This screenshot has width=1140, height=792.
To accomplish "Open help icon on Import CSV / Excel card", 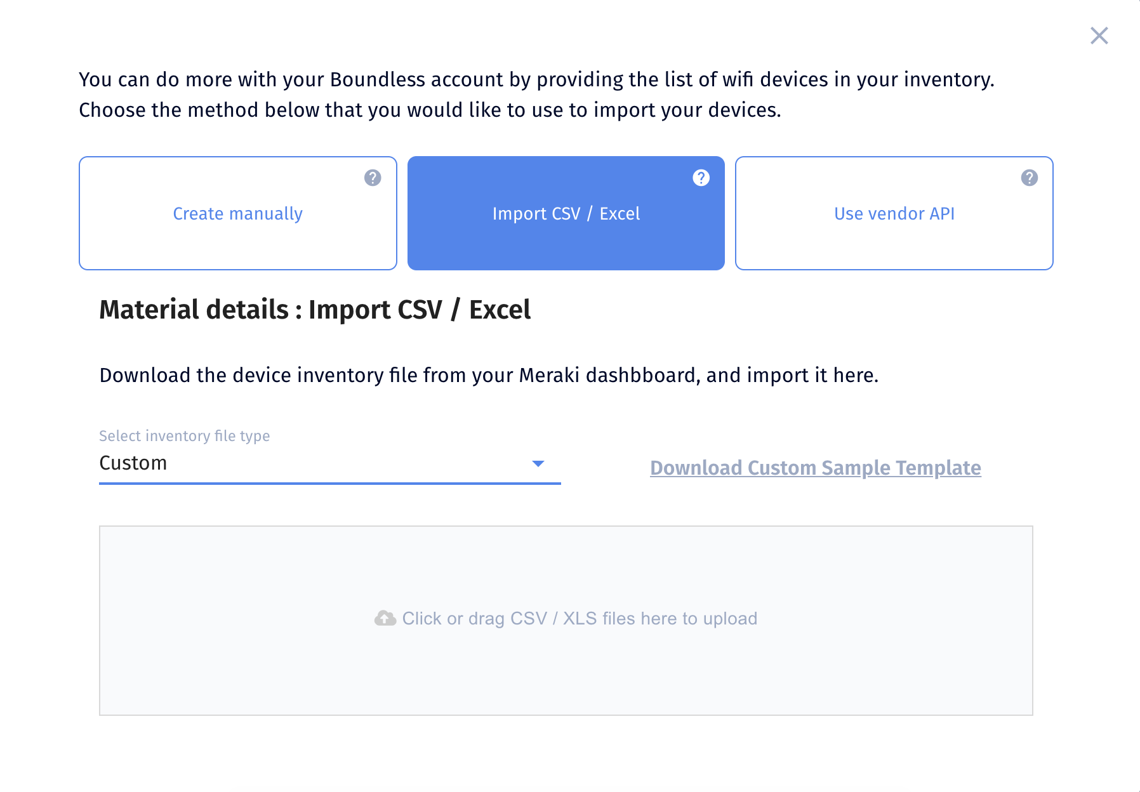I will (701, 178).
